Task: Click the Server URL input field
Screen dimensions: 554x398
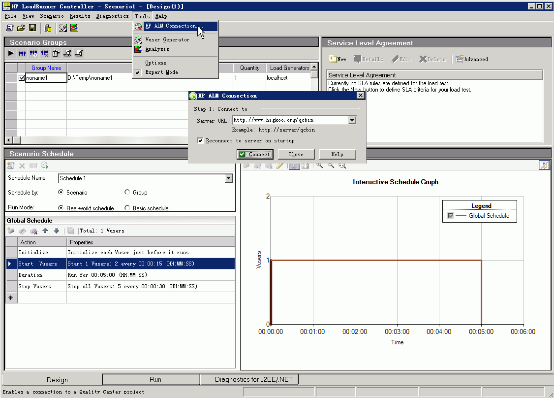Action: [x=290, y=120]
